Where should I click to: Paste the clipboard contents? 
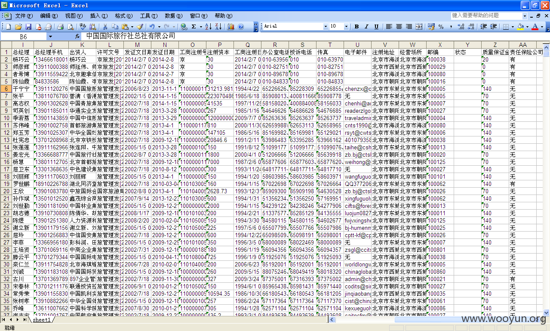125,27
